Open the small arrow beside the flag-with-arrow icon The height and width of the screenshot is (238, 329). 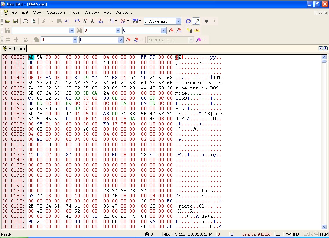coord(141,39)
